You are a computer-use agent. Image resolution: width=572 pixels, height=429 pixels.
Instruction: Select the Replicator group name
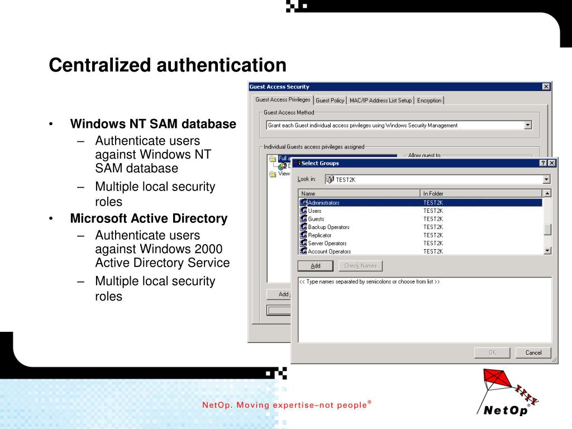click(320, 235)
